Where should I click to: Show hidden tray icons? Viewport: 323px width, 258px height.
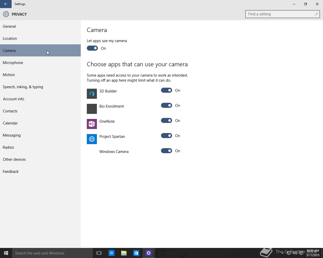[282, 253]
